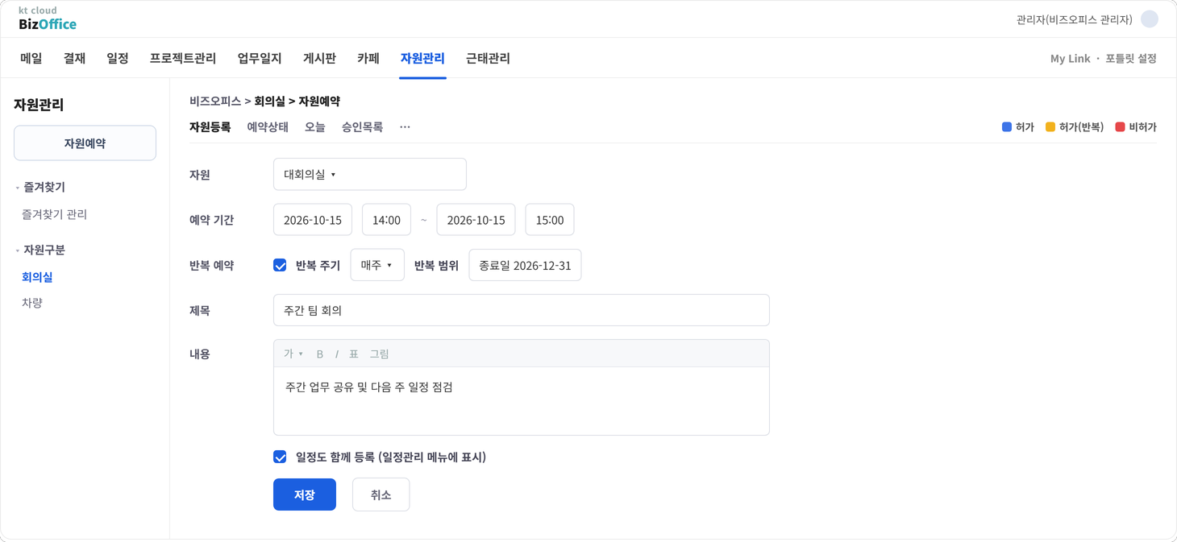Screen dimensions: 1177x542
Task: Click 비즈오피스 in breadcrumb
Action: (215, 101)
